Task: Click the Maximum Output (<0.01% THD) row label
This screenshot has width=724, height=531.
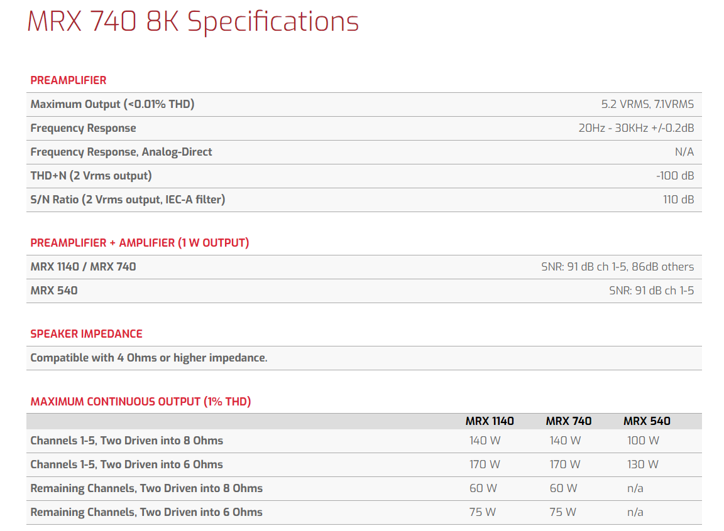Action: [112, 104]
